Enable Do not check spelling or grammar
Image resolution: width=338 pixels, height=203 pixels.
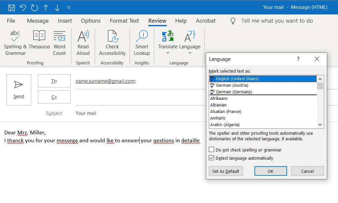[211, 149]
